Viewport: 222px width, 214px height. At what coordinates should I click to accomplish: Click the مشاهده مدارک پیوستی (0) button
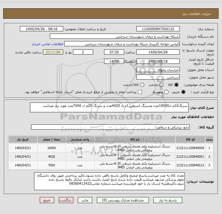coord(123,200)
